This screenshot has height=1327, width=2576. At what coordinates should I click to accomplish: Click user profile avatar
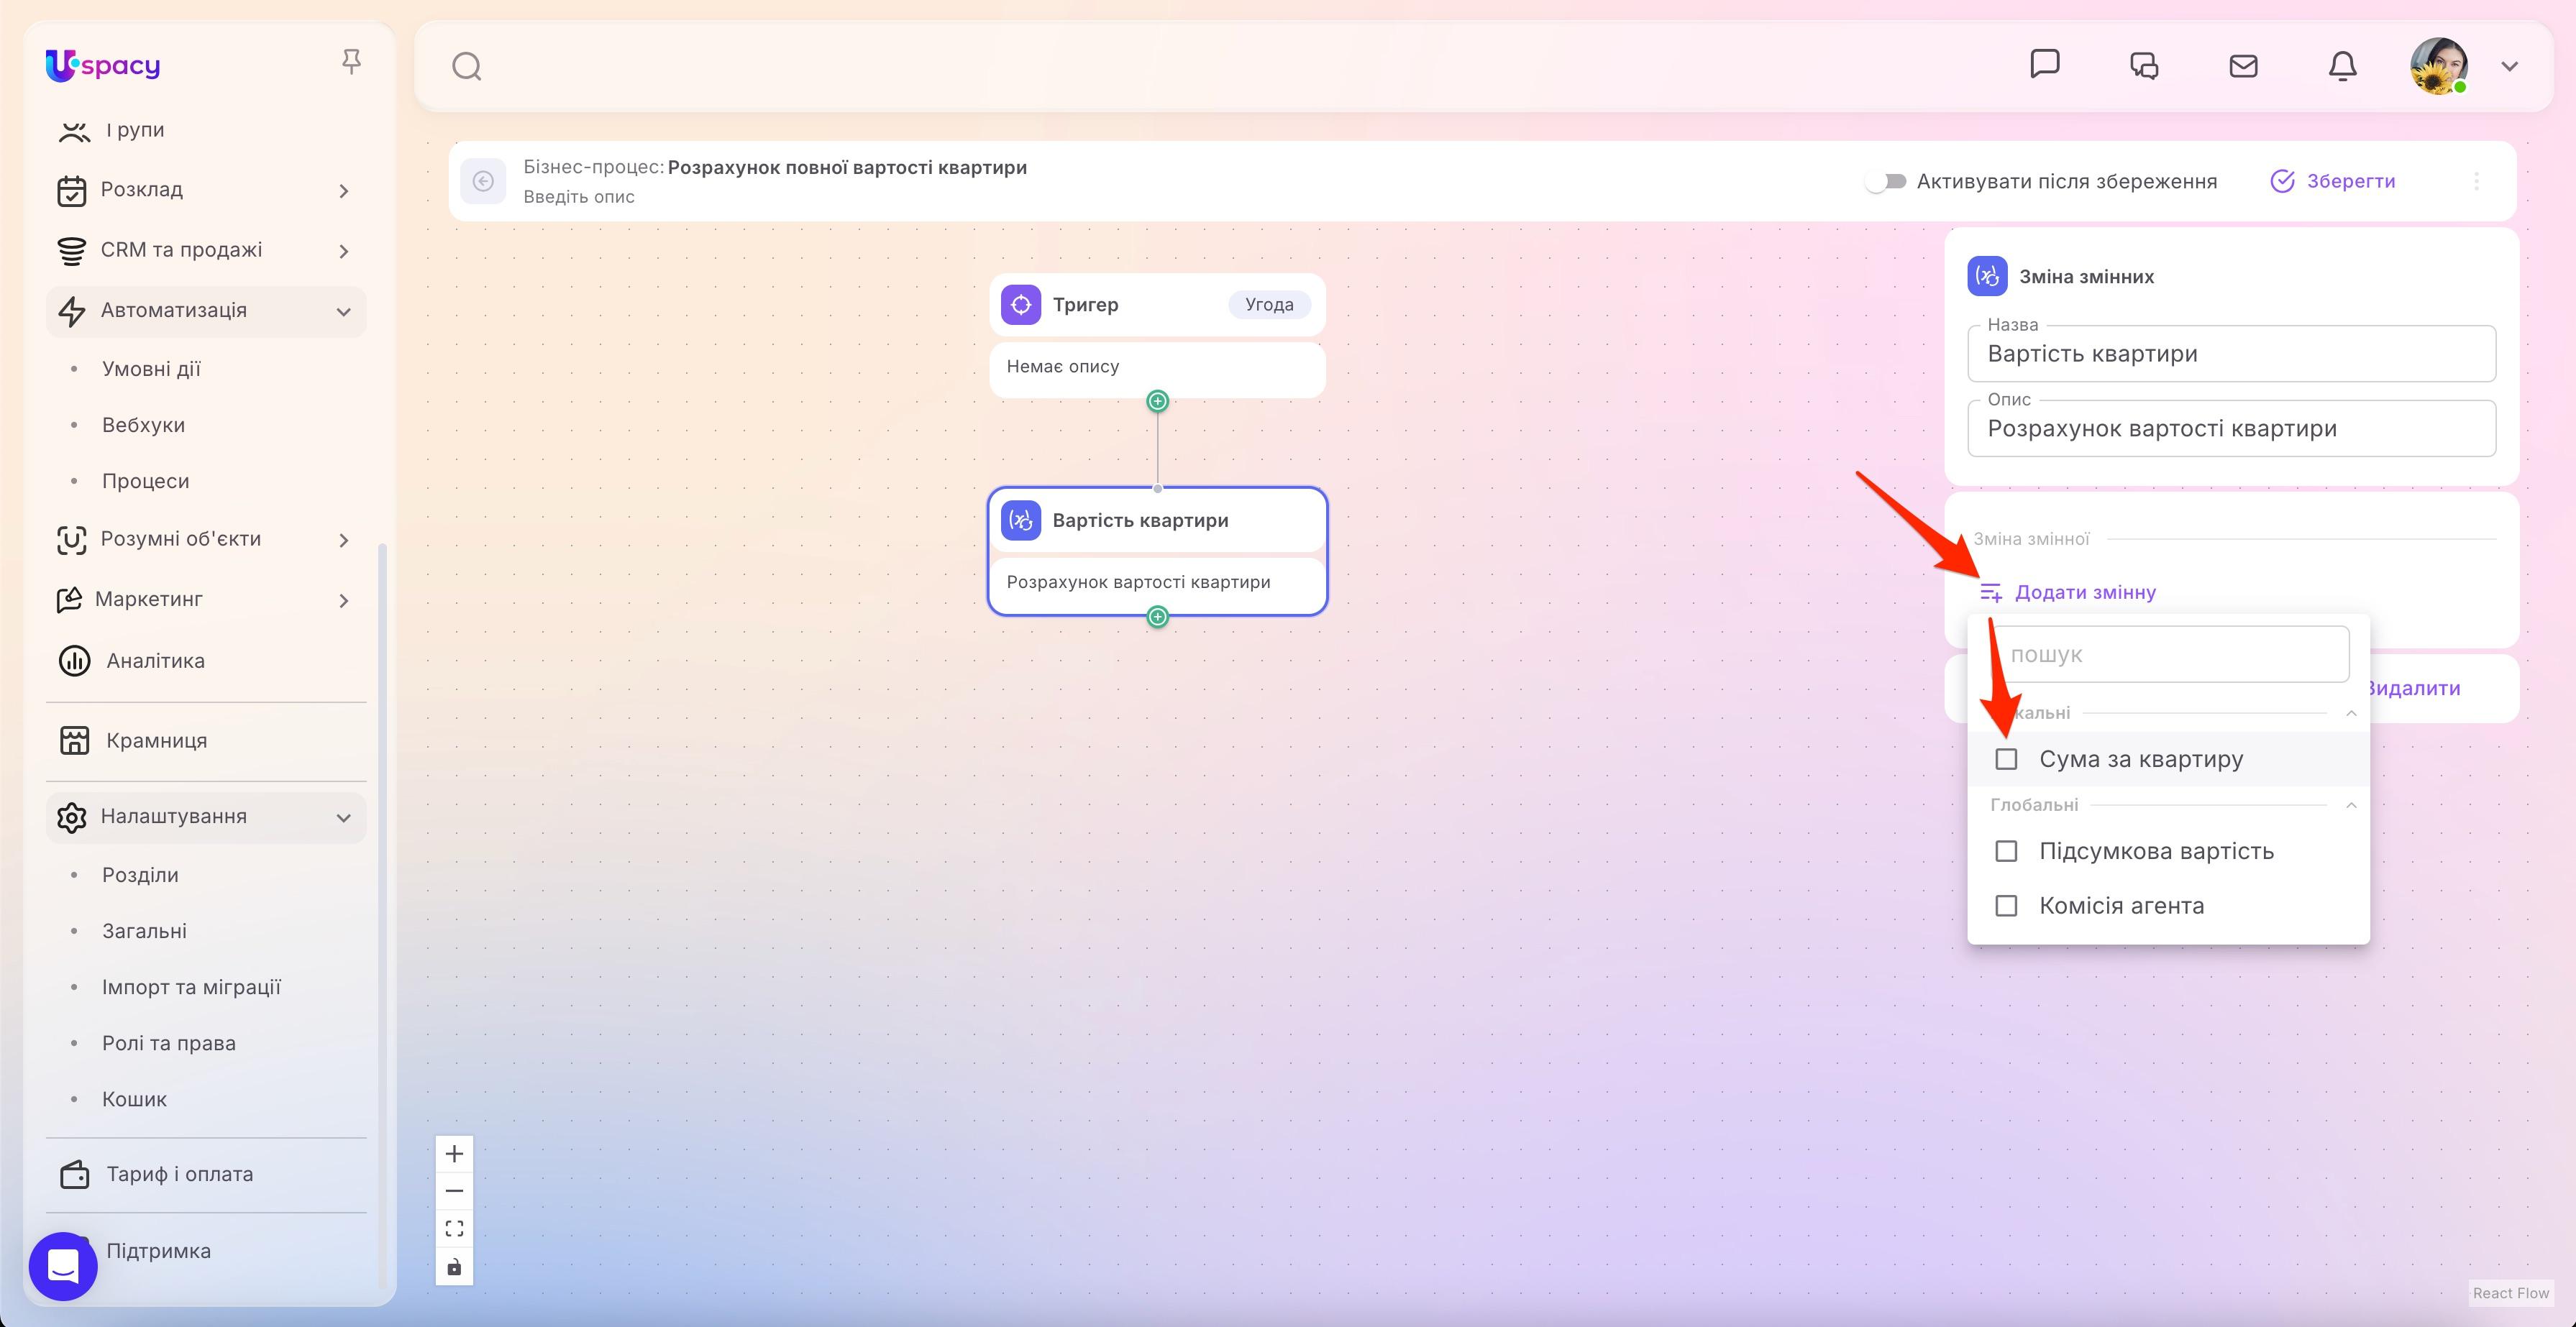click(2439, 66)
